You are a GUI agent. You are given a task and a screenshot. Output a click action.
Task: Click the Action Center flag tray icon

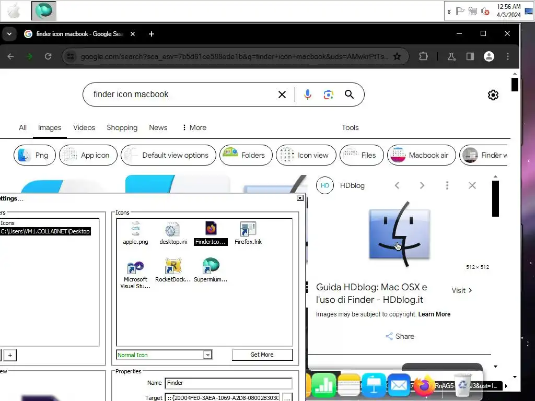[x=460, y=11]
